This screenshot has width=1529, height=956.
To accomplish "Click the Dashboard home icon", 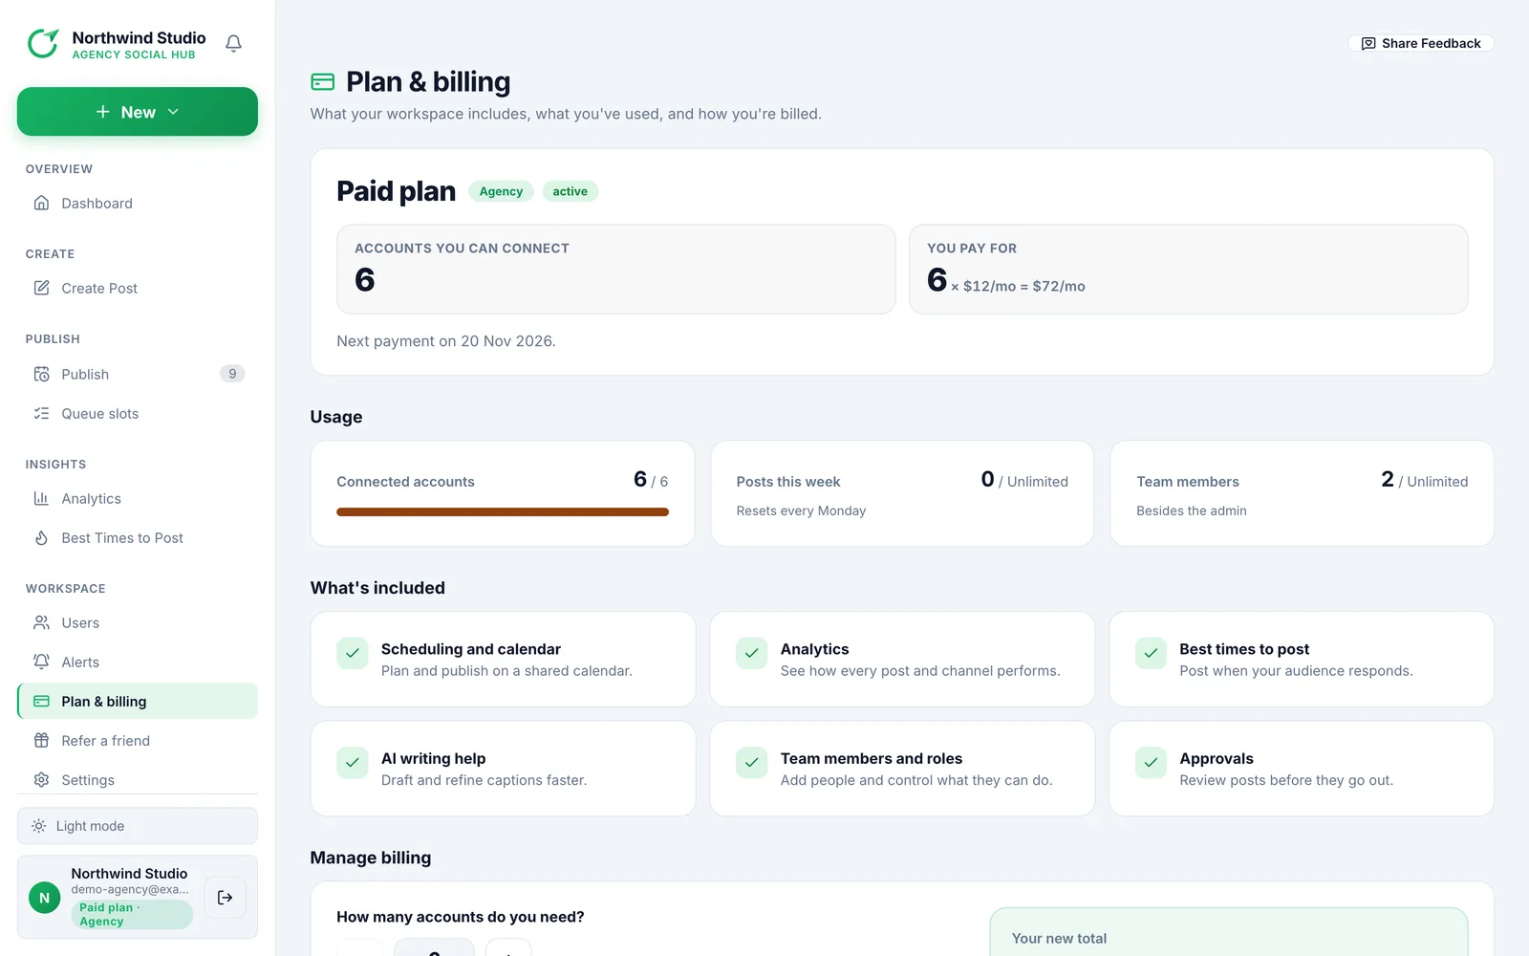I will pyautogui.click(x=41, y=204).
